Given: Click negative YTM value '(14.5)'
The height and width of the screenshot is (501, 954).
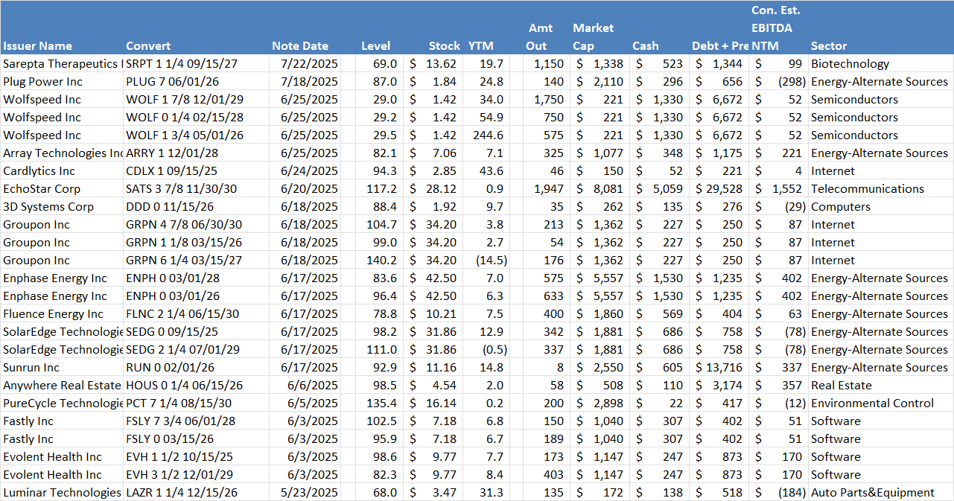Looking at the screenshot, I should 492,261.
